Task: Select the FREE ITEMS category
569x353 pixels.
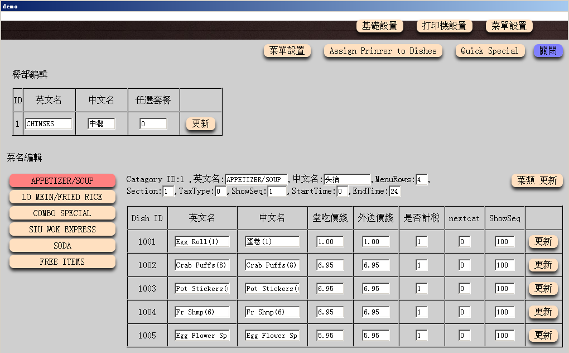Action: 62,262
